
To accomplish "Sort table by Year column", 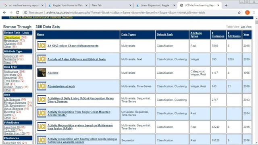I will pyautogui.click(x=246, y=35).
